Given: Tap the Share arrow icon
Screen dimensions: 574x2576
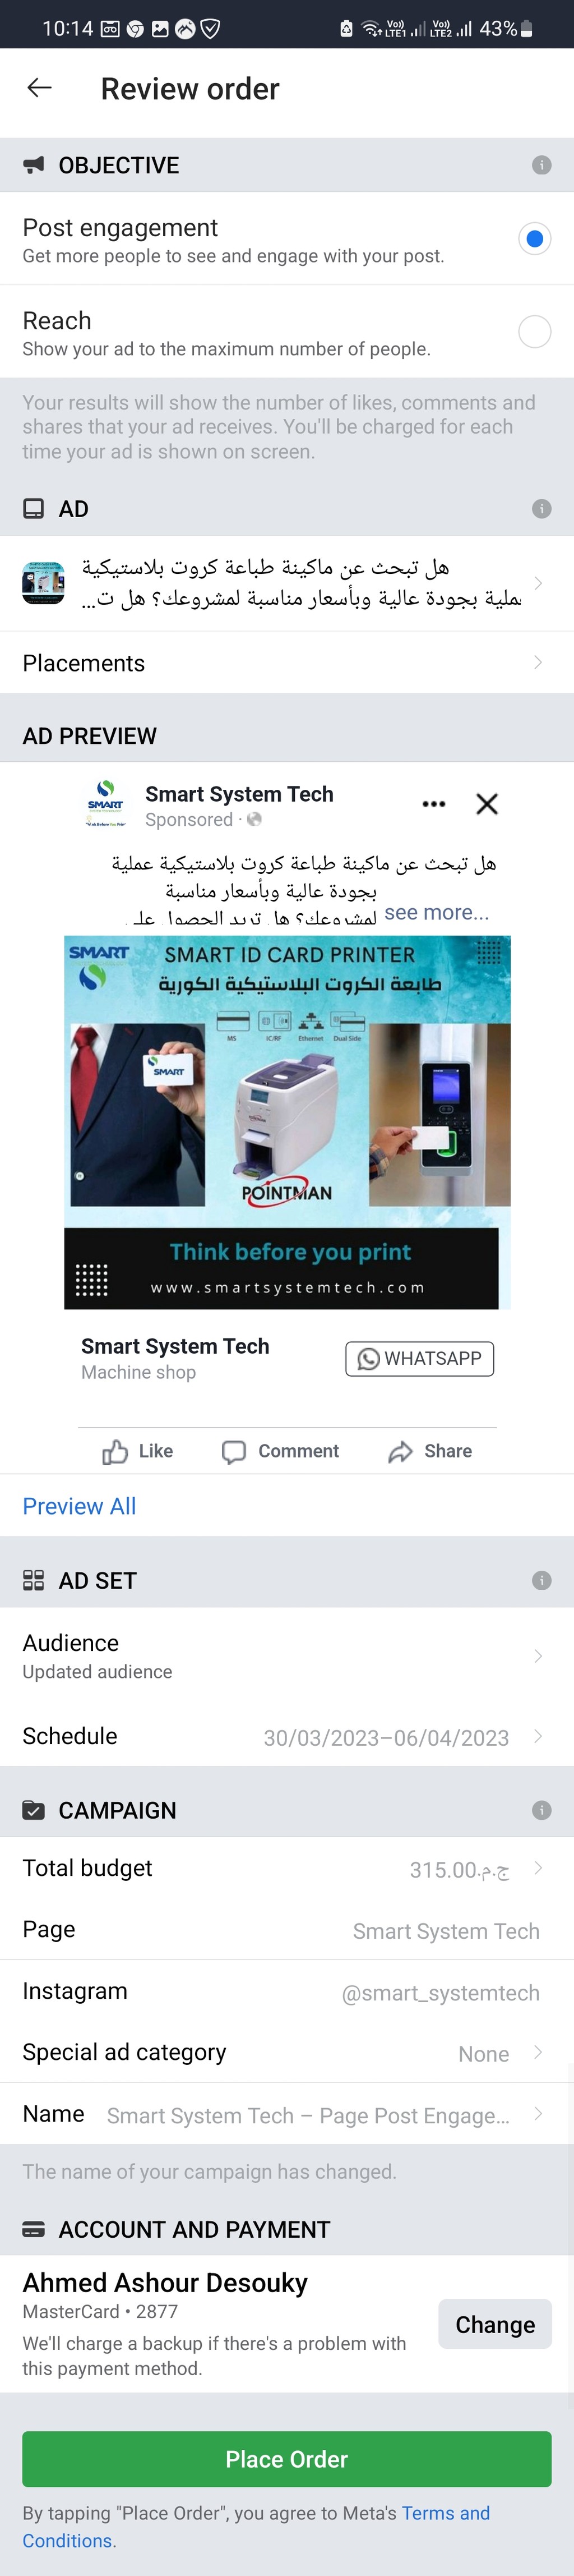Looking at the screenshot, I should [x=400, y=1452].
